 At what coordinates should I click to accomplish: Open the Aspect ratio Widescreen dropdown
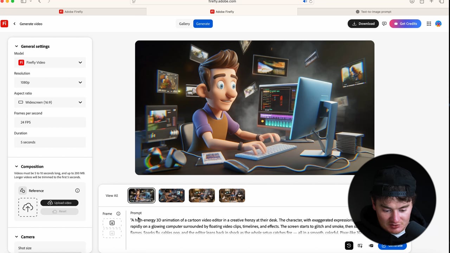(50, 102)
